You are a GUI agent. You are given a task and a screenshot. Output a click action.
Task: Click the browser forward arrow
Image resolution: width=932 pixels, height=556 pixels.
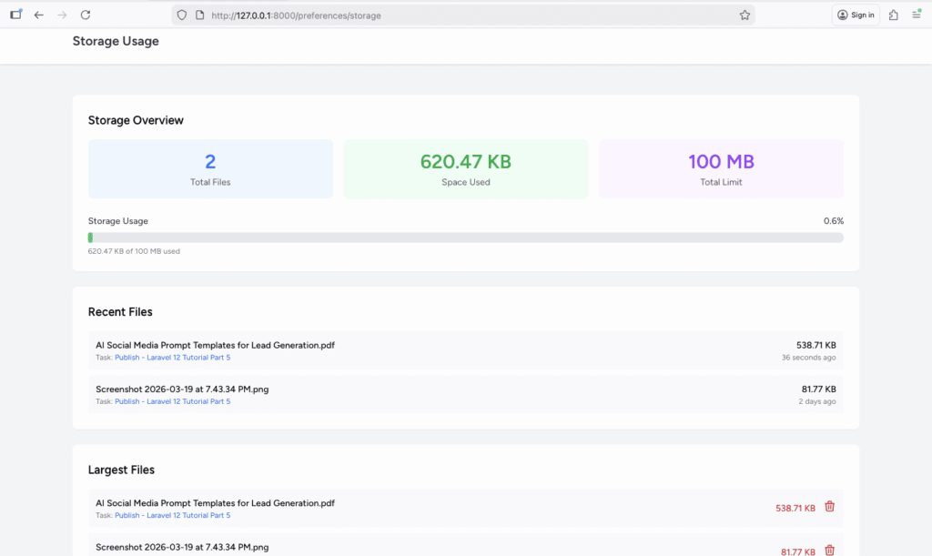62,15
